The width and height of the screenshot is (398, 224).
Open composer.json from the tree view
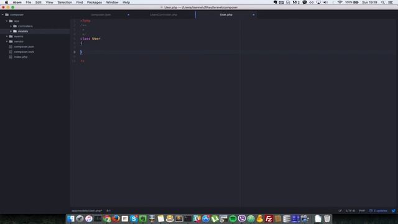click(24, 47)
